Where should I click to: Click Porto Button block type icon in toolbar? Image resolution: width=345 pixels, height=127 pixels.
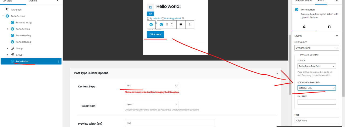point(161,24)
